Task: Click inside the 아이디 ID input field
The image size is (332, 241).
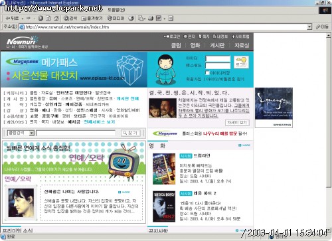Action: tap(218, 58)
